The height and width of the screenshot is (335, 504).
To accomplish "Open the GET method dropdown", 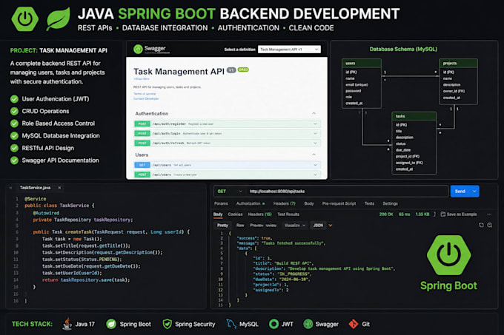I will [229, 192].
